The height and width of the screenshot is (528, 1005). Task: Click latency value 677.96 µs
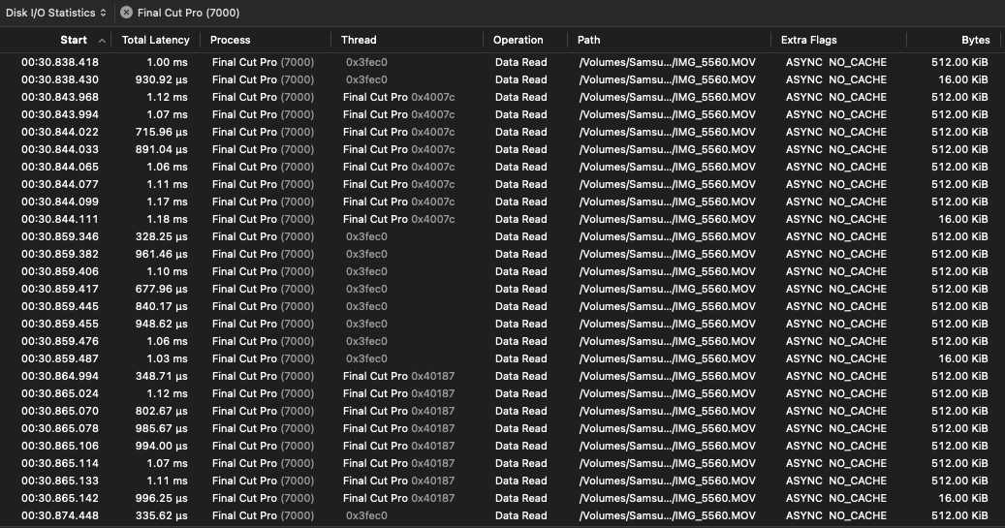point(162,289)
